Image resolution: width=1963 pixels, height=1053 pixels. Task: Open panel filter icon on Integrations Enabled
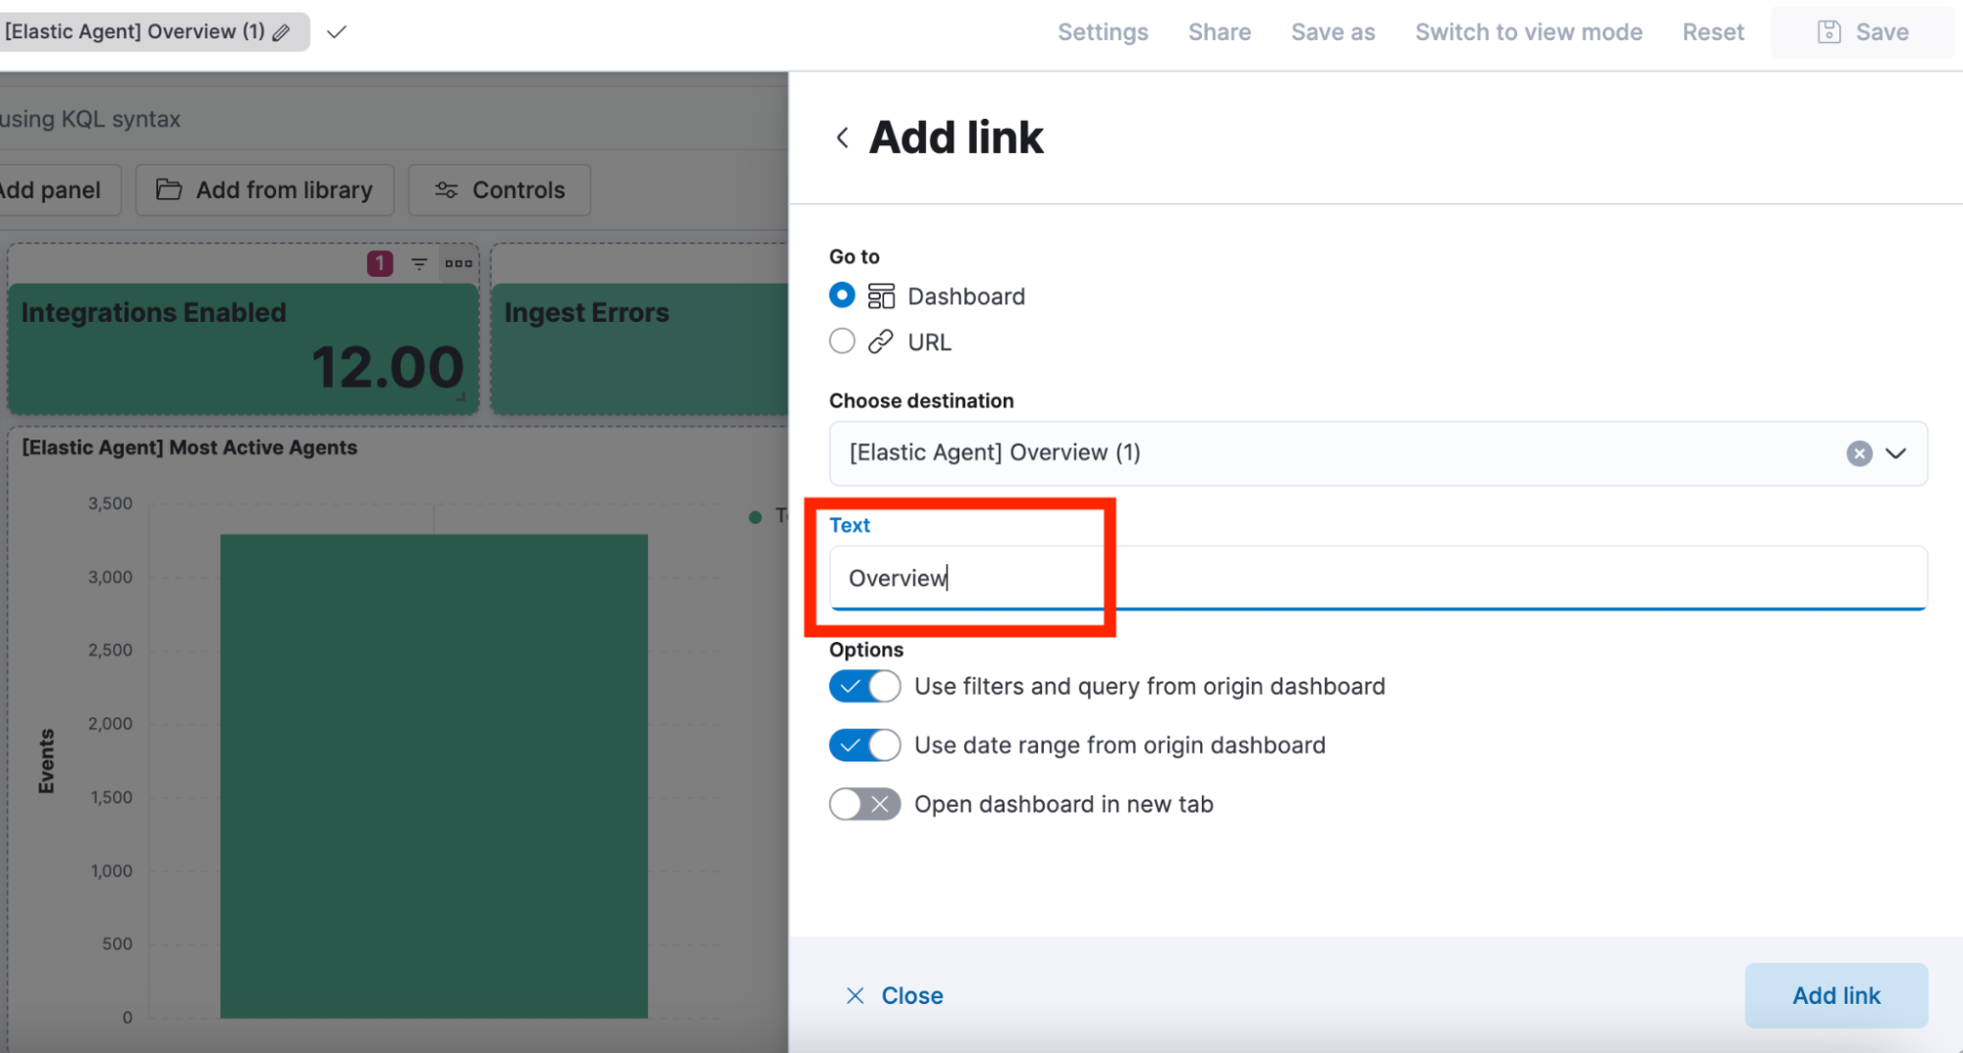coord(419,263)
